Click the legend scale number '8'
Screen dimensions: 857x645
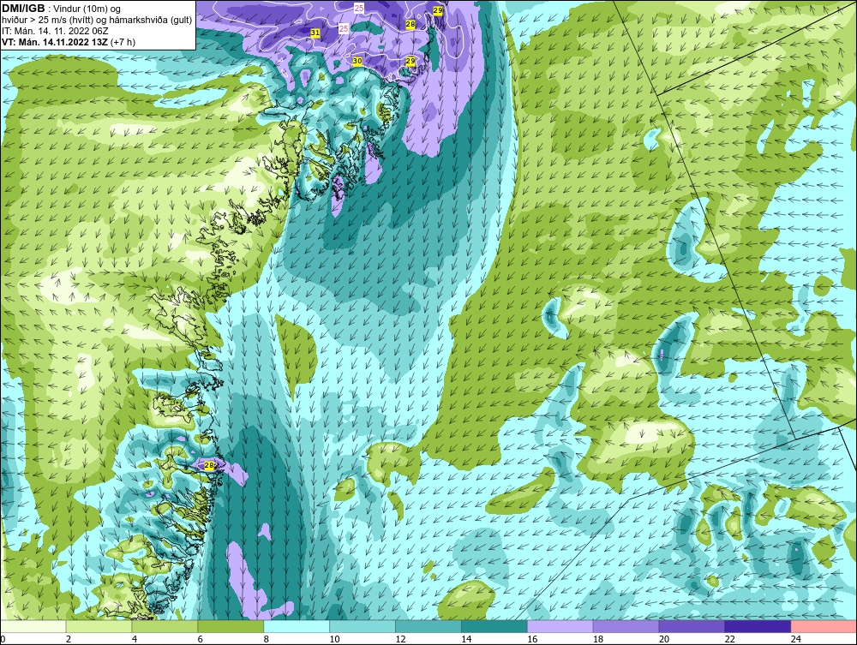[267, 639]
